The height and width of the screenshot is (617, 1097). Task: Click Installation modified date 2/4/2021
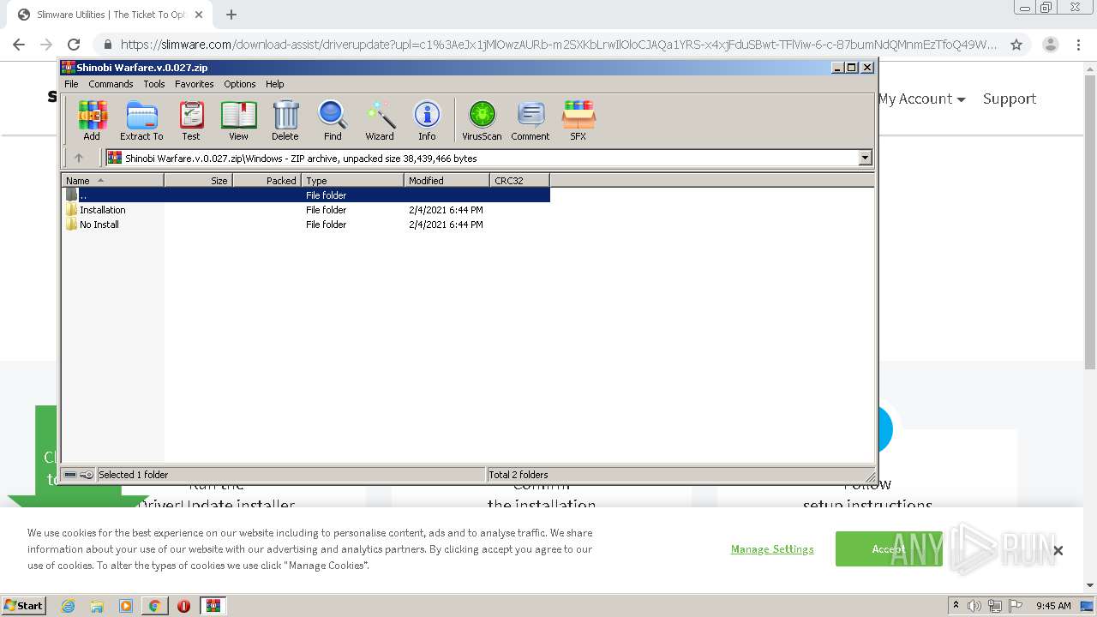coord(446,210)
